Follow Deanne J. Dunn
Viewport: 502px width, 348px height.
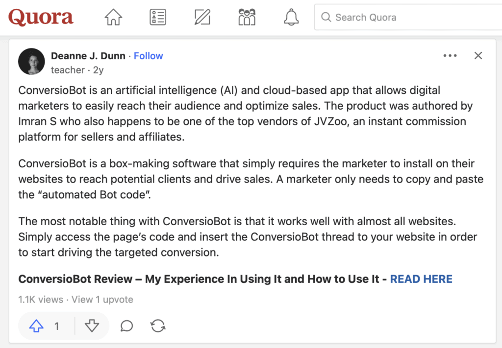[148, 56]
